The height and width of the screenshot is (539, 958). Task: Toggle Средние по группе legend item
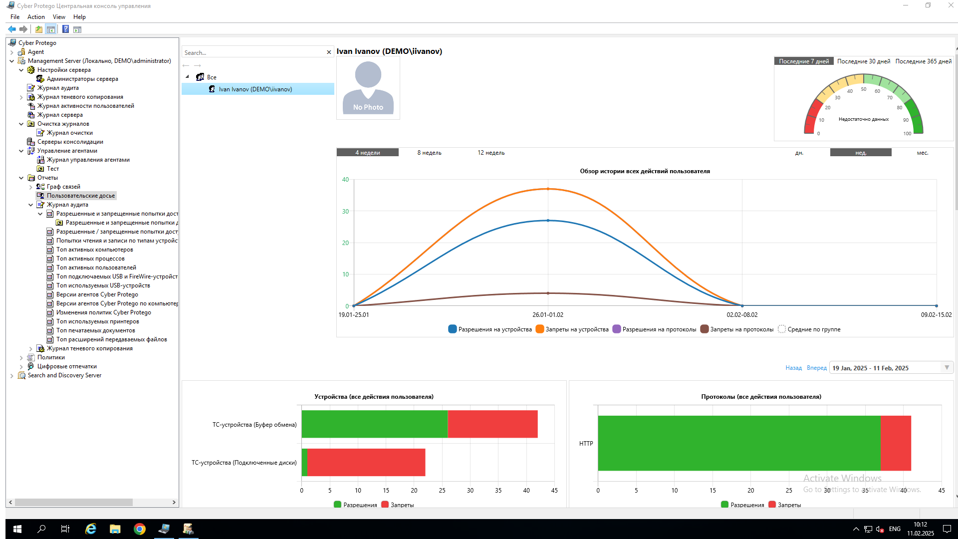coord(809,329)
